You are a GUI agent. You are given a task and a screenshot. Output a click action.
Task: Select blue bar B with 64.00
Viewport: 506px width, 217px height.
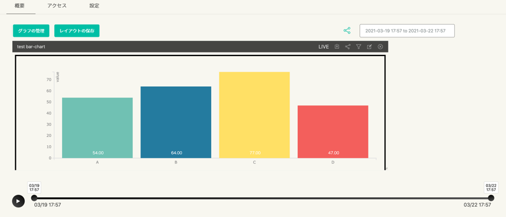[176, 122]
